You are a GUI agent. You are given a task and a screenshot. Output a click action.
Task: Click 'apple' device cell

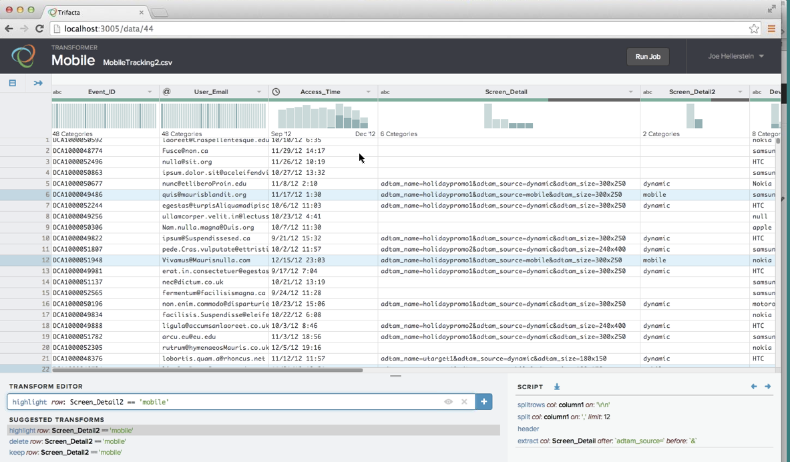[763, 227]
